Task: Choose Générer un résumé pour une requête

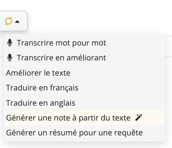Action: [x=84, y=133]
